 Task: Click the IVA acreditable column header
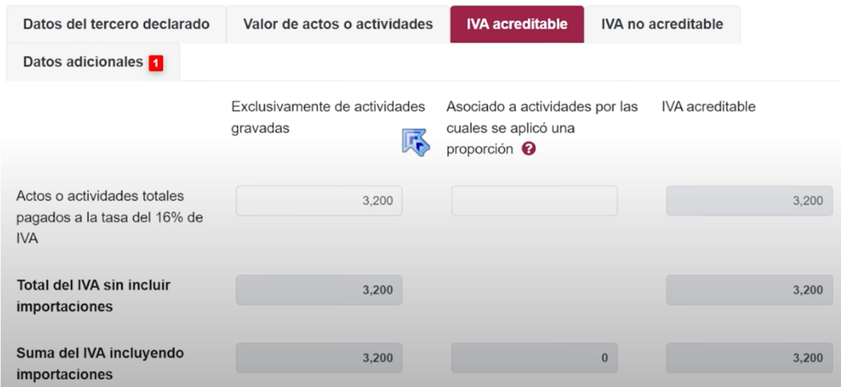click(708, 107)
